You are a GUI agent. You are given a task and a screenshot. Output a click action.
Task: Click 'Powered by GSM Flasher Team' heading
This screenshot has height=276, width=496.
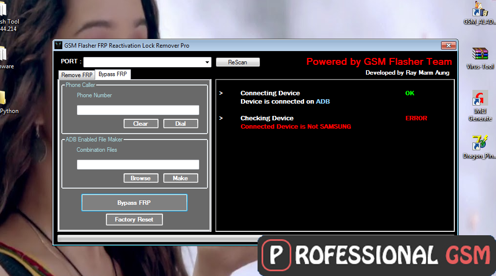[x=379, y=62]
